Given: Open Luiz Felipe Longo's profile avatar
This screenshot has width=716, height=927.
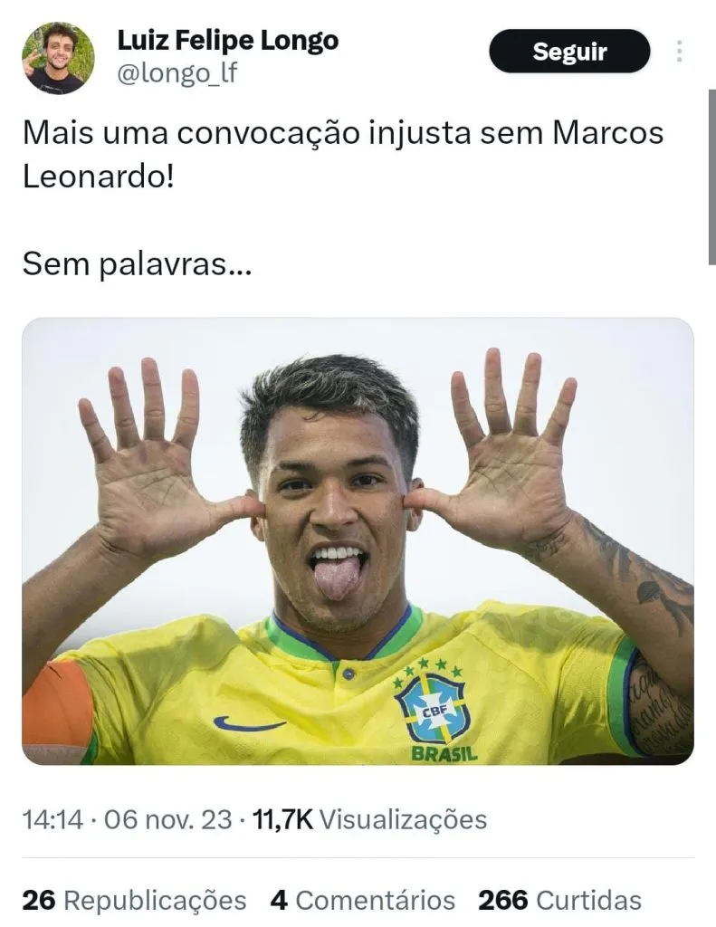Looking at the screenshot, I should pos(58,58).
